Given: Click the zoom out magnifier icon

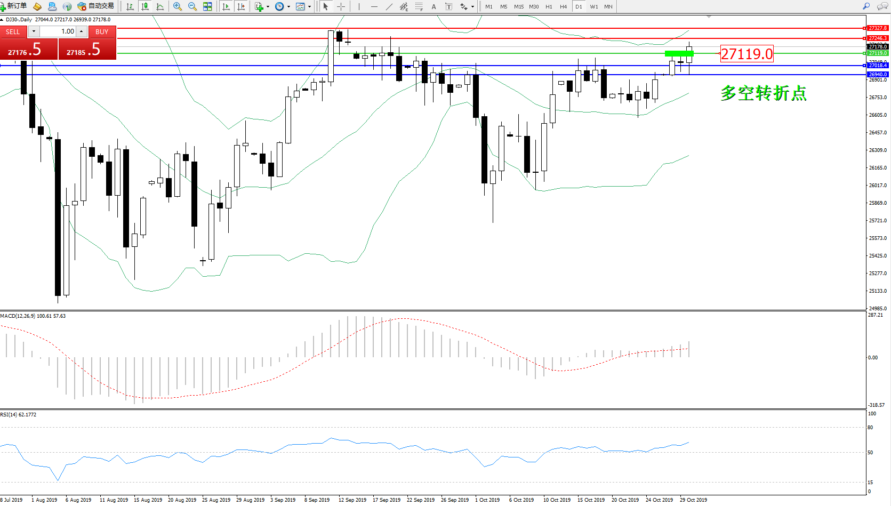Looking at the screenshot, I should point(192,6).
